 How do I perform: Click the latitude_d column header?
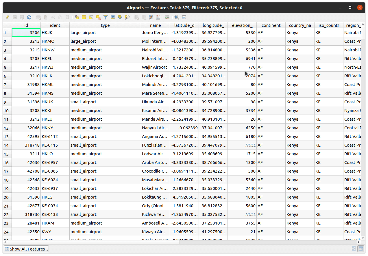pyautogui.click(x=184, y=25)
